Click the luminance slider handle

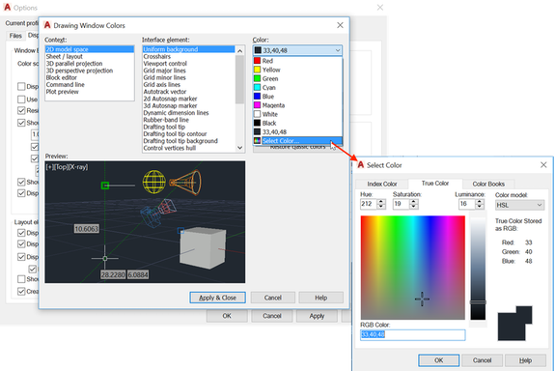pos(478,302)
